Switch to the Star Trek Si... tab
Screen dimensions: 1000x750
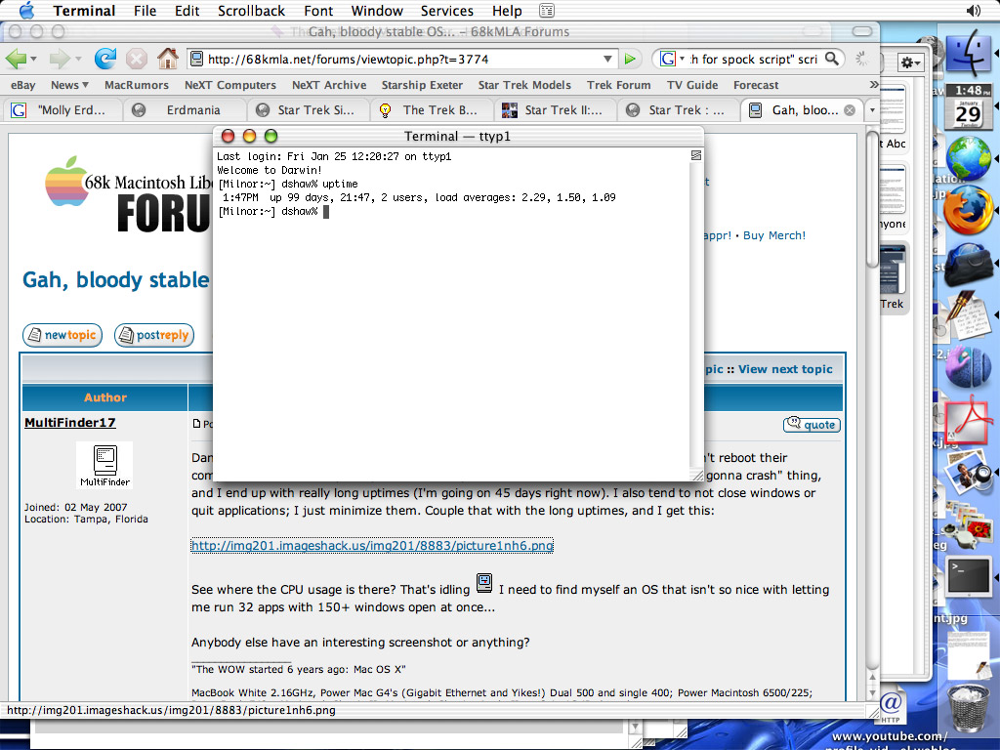pos(309,110)
